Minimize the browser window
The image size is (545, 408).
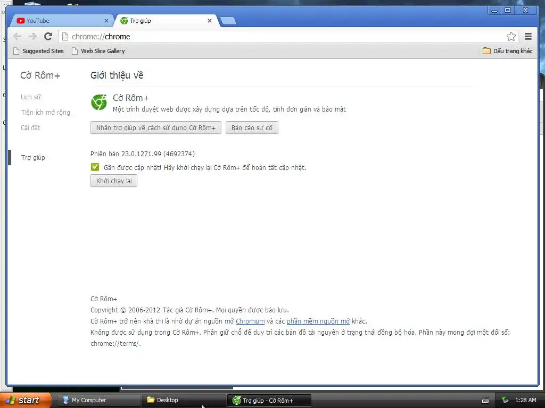point(494,11)
